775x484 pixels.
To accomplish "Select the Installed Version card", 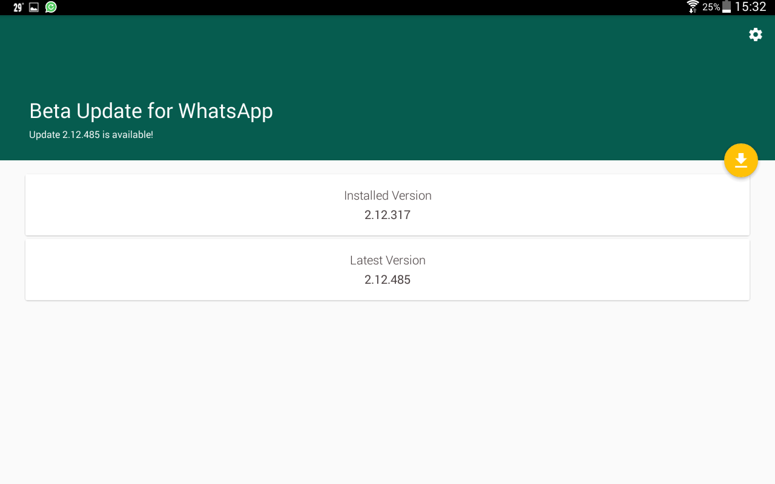I will (x=387, y=204).
